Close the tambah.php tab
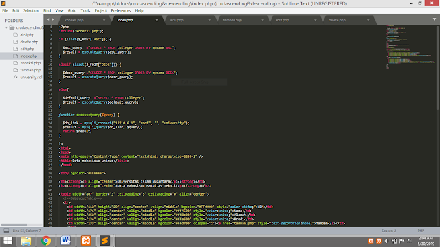440x247 pixels. 263,20
